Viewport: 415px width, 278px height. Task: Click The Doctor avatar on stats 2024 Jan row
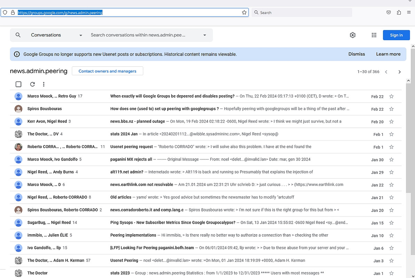point(18,134)
